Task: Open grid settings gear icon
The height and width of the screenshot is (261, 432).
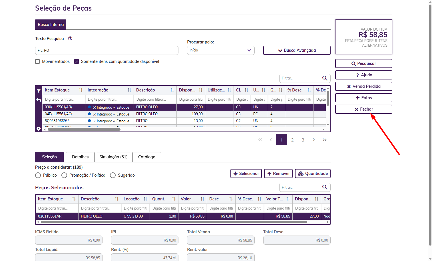Action: 39,129
